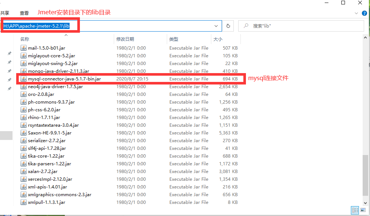Screen dimensions: 370x216
Task: Toggle sort direction arrow above the 名称 column
Action: 66,35
